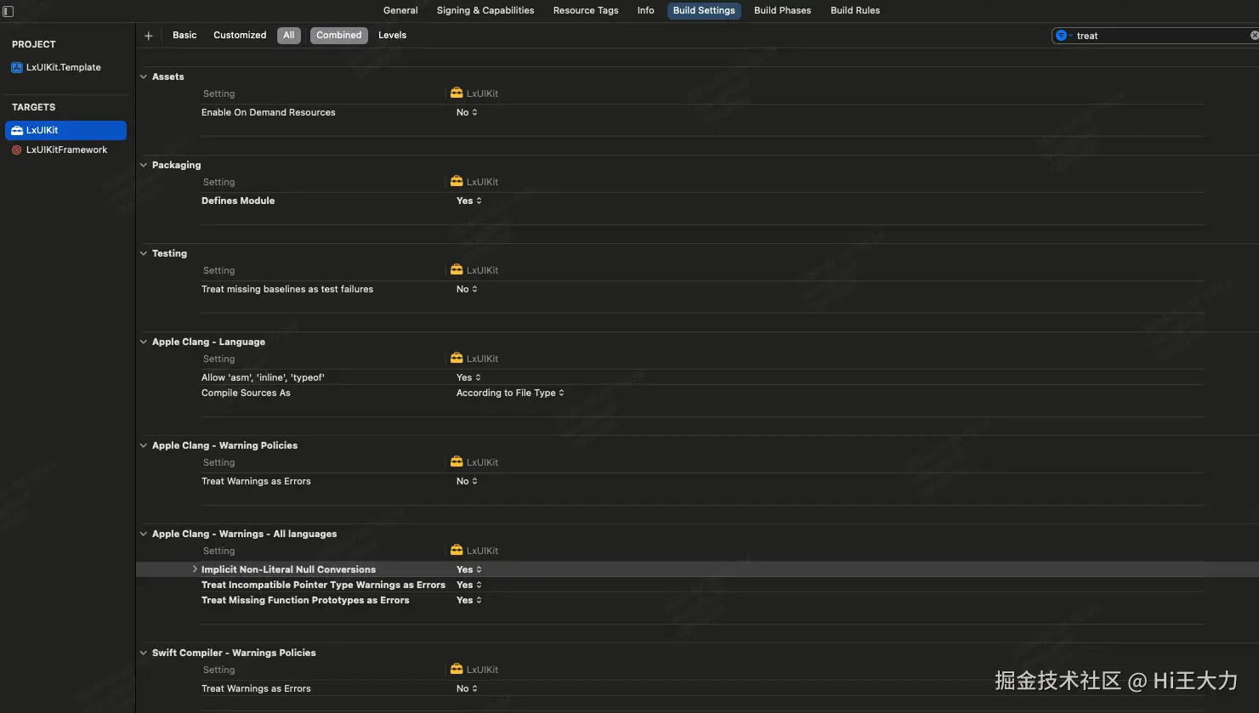Viewport: 1259px width, 713px height.
Task: Click LxUIKit toolbox icon in All languages header
Action: click(x=457, y=551)
